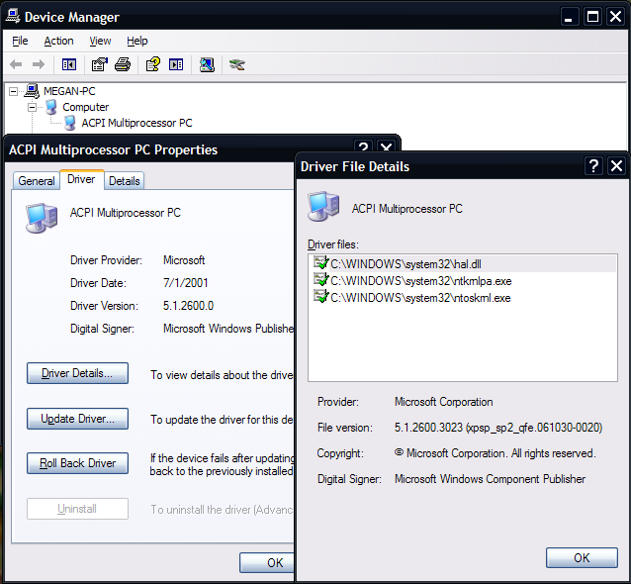Screen dimensions: 631x584
Task: Open Properties via the toolbar properties icon
Action: click(100, 64)
